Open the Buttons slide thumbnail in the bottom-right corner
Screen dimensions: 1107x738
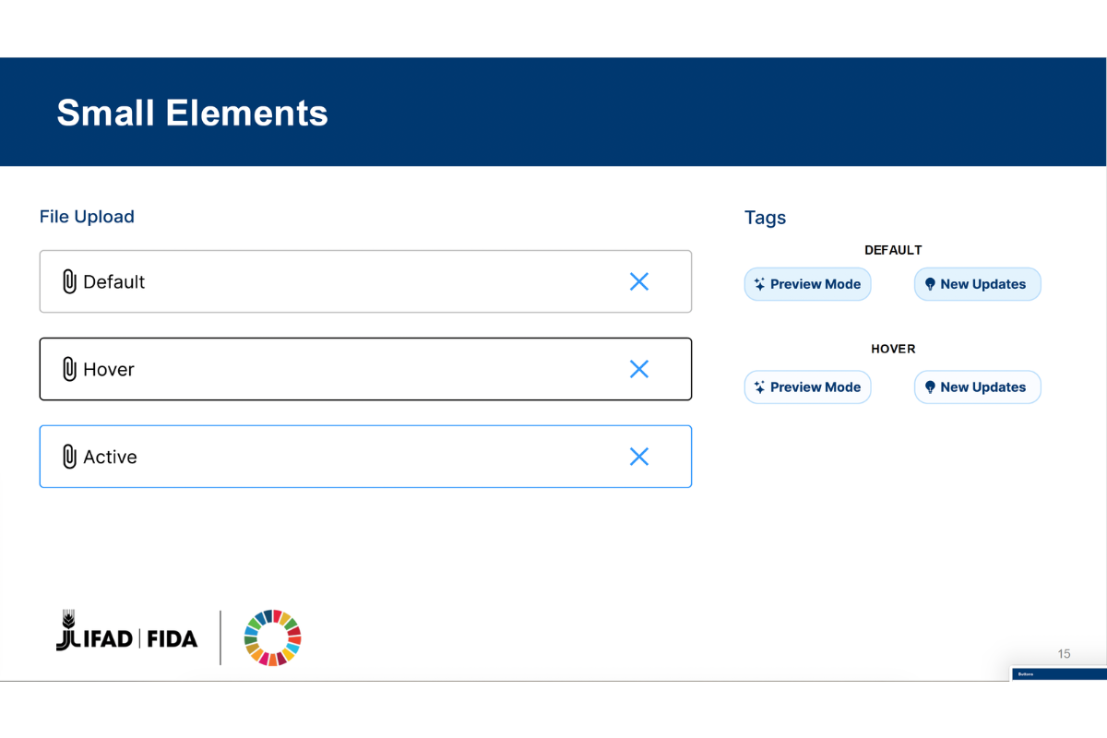[1058, 674]
